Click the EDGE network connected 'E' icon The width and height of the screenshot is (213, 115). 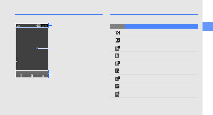click(118, 56)
